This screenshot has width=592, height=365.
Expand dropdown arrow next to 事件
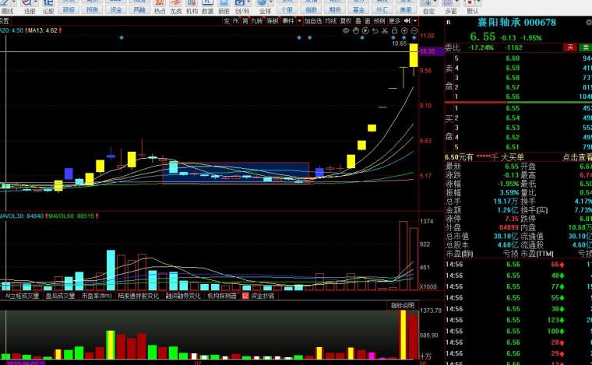(299, 21)
